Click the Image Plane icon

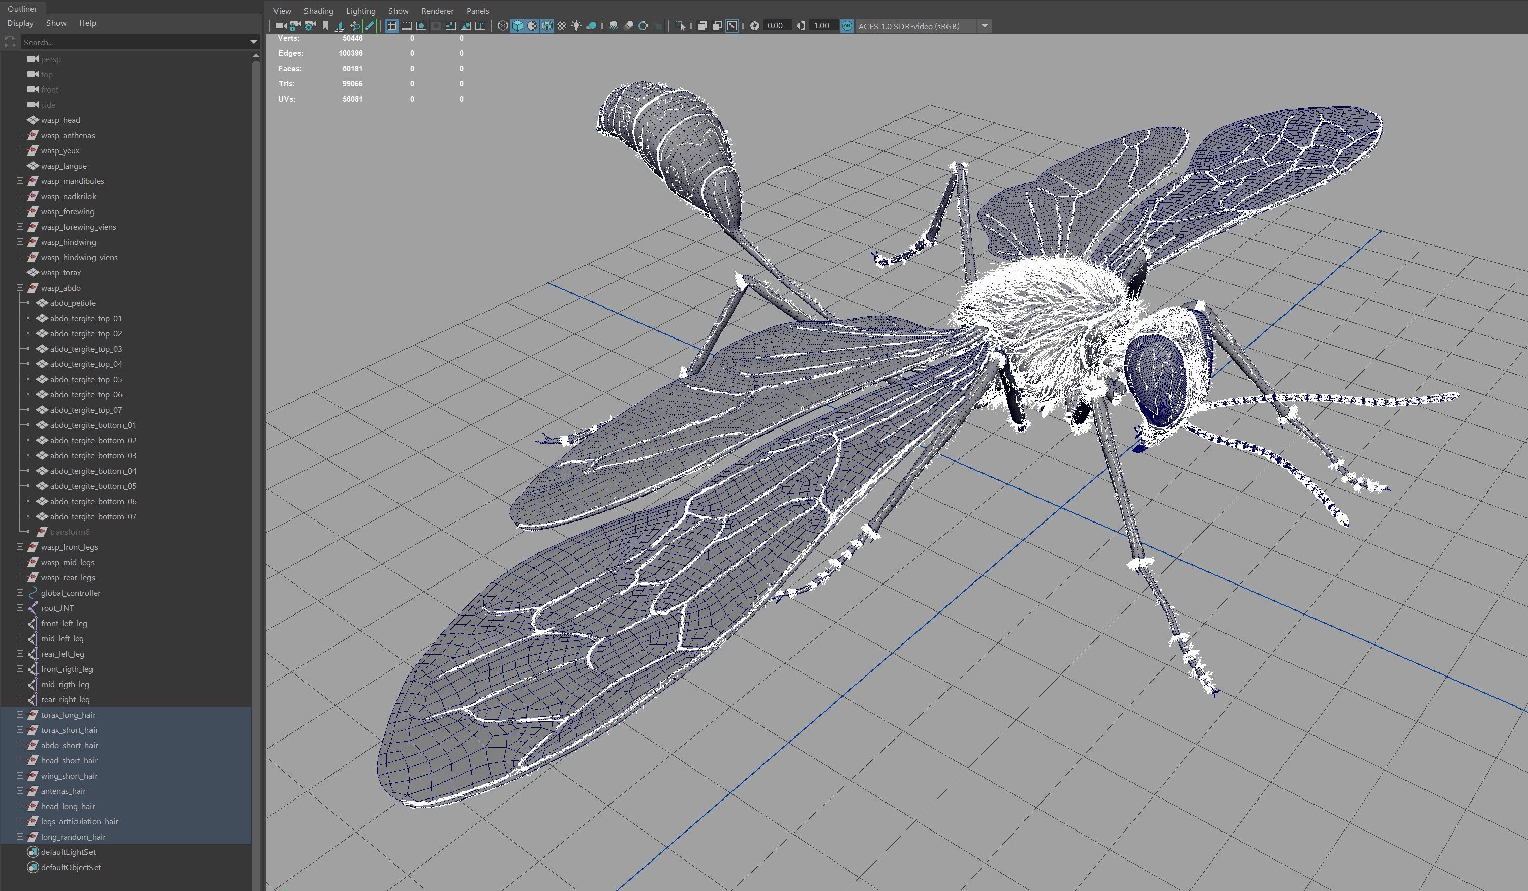(340, 26)
